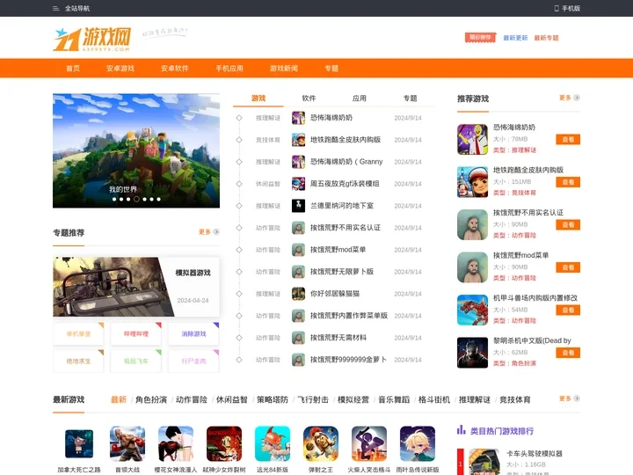
Task: Click the red 精彩推荐 badge
Action: 480,38
